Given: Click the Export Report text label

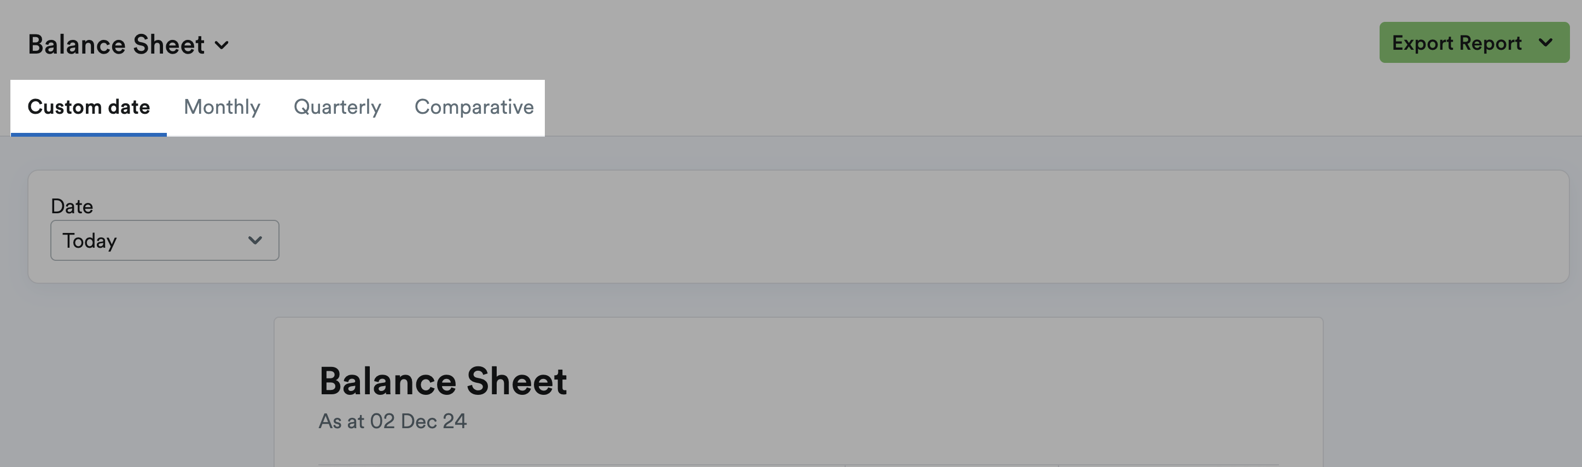Looking at the screenshot, I should coord(1457,43).
